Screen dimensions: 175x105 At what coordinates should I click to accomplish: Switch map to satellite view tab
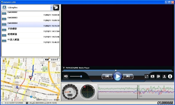click(x=54, y=60)
